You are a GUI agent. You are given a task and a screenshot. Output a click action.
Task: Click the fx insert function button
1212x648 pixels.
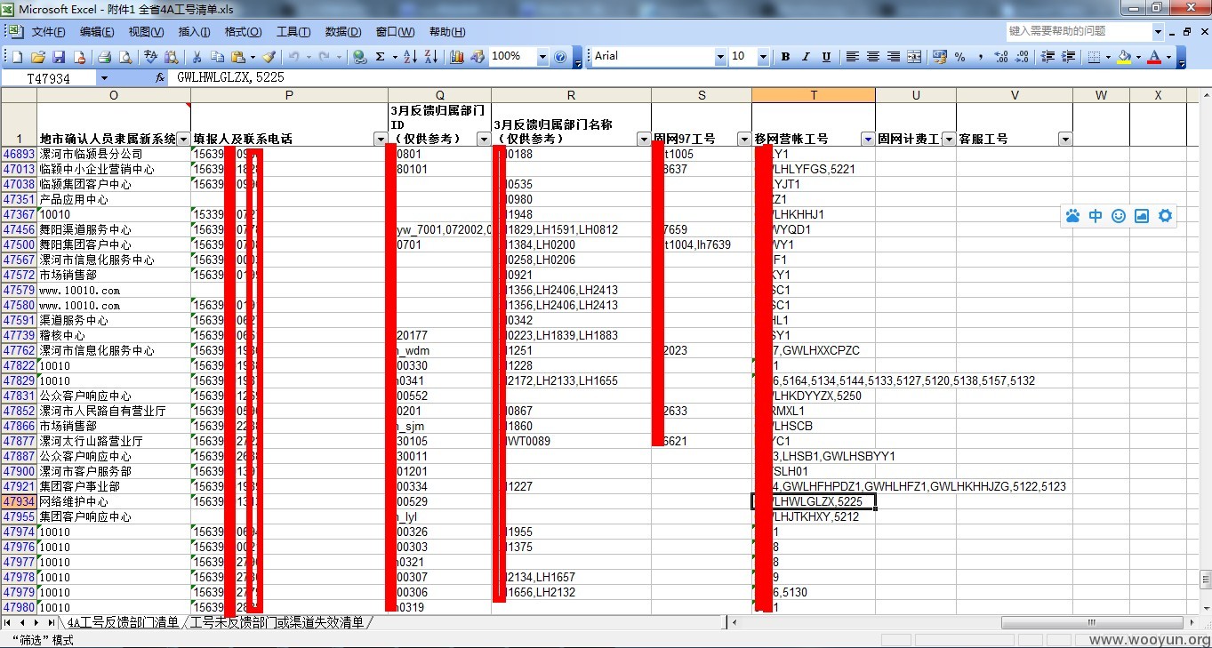pyautogui.click(x=160, y=78)
